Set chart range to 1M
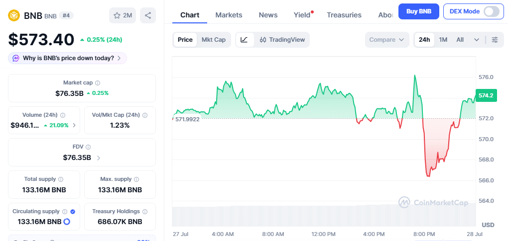The image size is (508, 241). coord(443,40)
